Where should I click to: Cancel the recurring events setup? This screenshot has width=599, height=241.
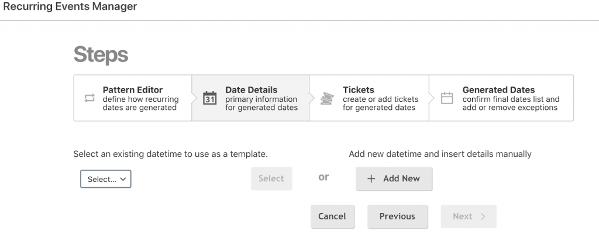tap(332, 216)
